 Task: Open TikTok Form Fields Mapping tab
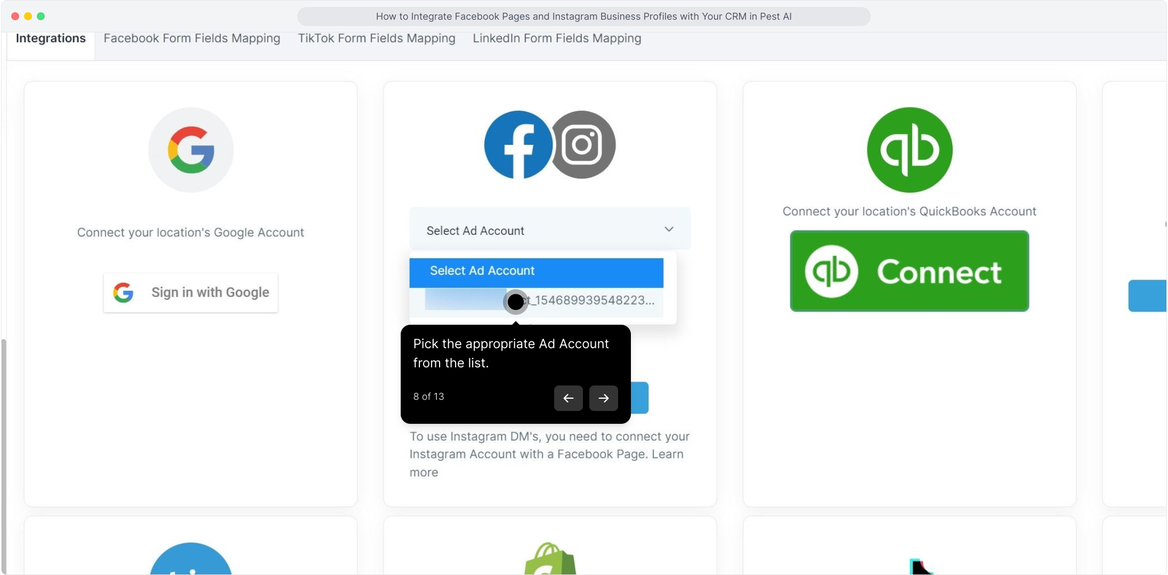[x=376, y=38]
